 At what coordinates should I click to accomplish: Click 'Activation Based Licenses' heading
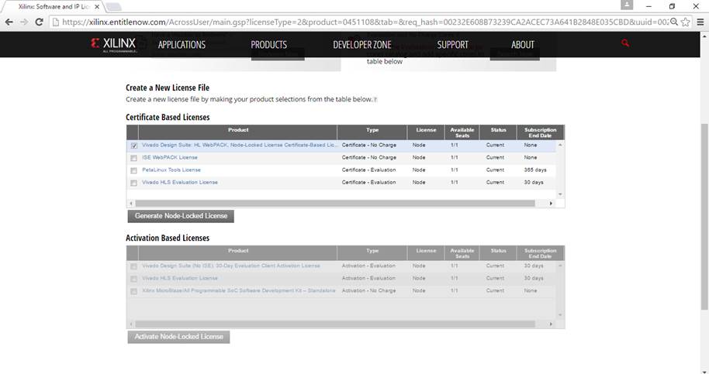[x=168, y=238]
